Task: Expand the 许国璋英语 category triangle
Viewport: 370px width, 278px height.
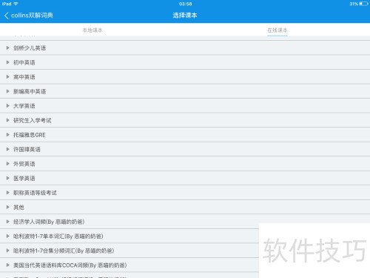Action: [8, 149]
